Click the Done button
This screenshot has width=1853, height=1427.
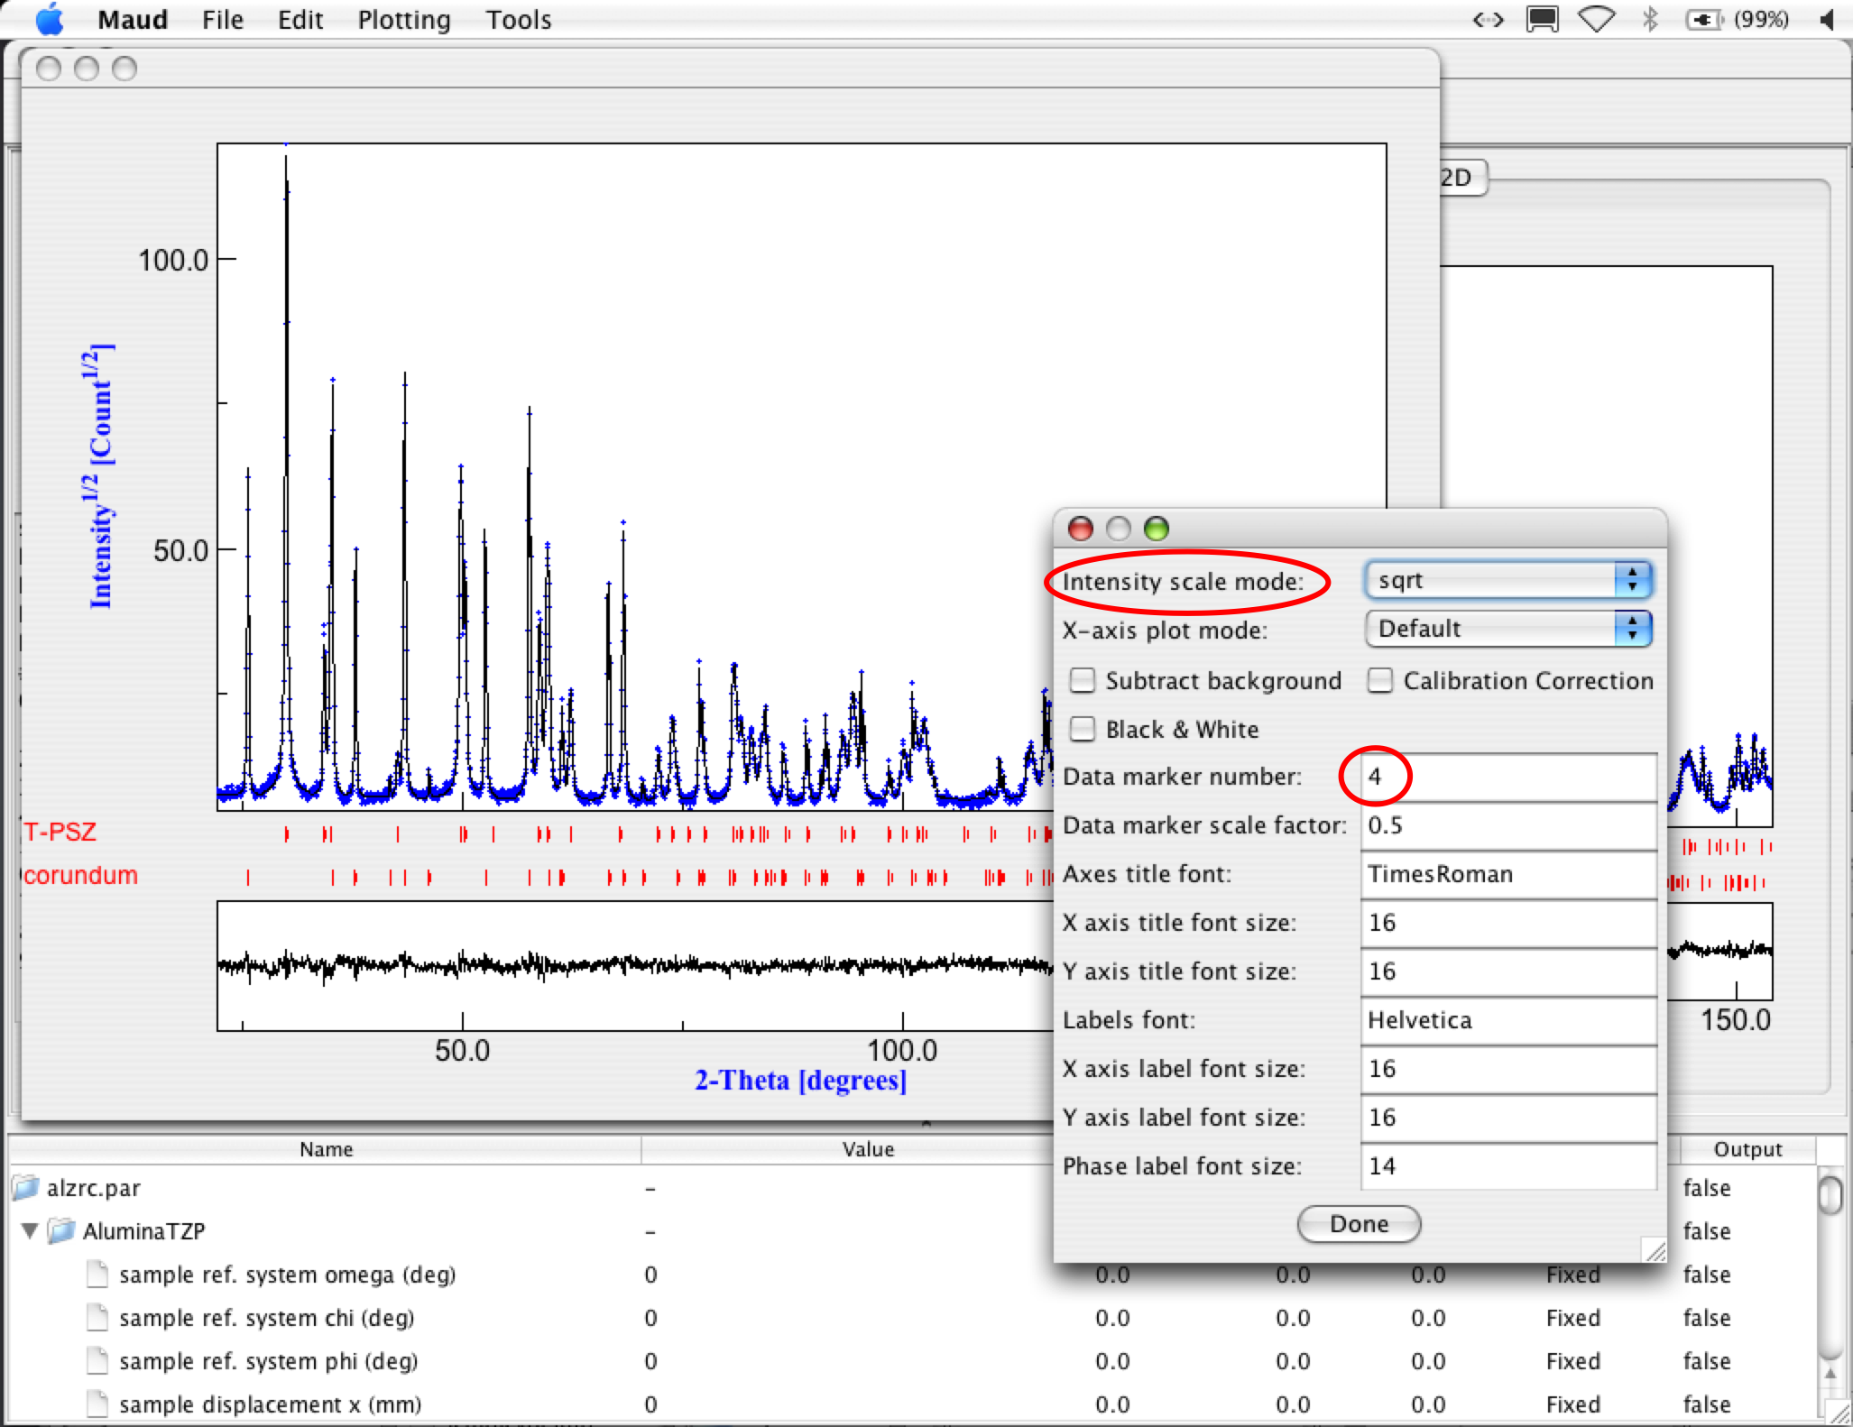point(1359,1224)
